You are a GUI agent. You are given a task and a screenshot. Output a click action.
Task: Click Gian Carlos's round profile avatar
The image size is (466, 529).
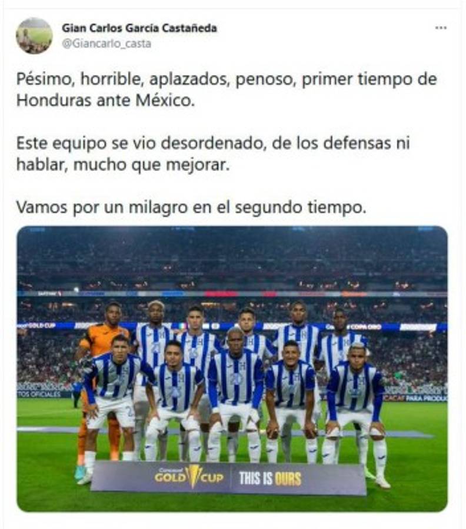[35, 36]
